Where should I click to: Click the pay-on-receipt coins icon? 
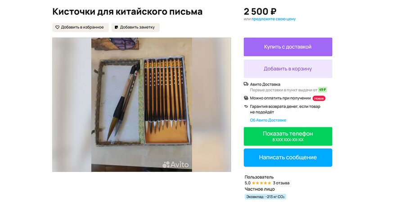click(246, 98)
